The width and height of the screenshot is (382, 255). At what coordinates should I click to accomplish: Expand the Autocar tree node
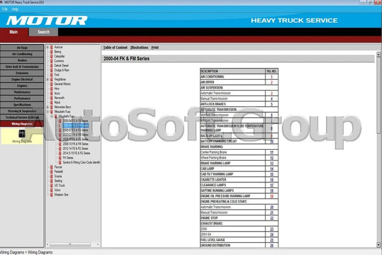[47, 47]
